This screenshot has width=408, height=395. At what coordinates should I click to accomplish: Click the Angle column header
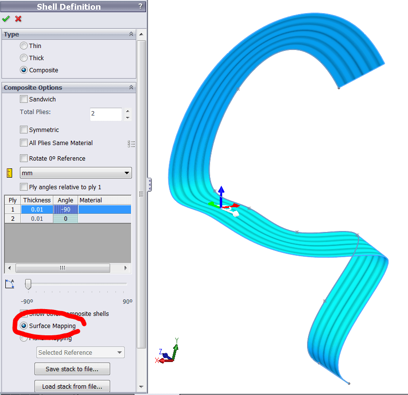65,200
